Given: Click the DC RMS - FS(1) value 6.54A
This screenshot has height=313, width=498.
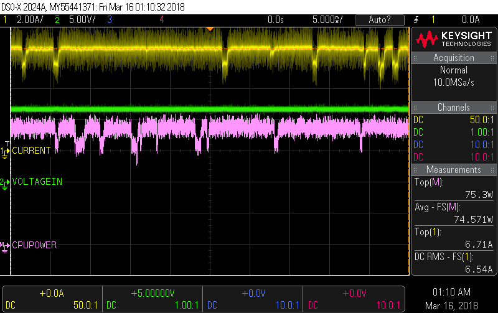Looking at the screenshot, I should click(x=479, y=269).
